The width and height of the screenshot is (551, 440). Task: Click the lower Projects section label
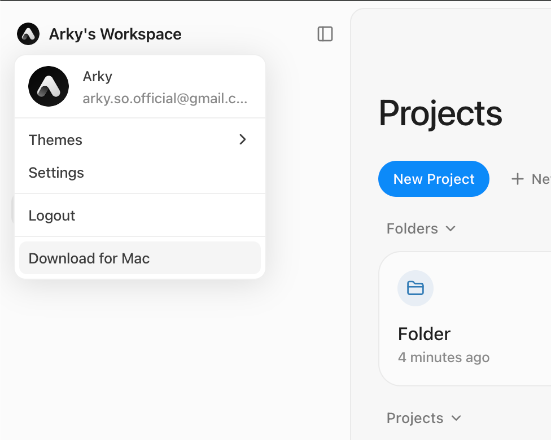tap(415, 418)
